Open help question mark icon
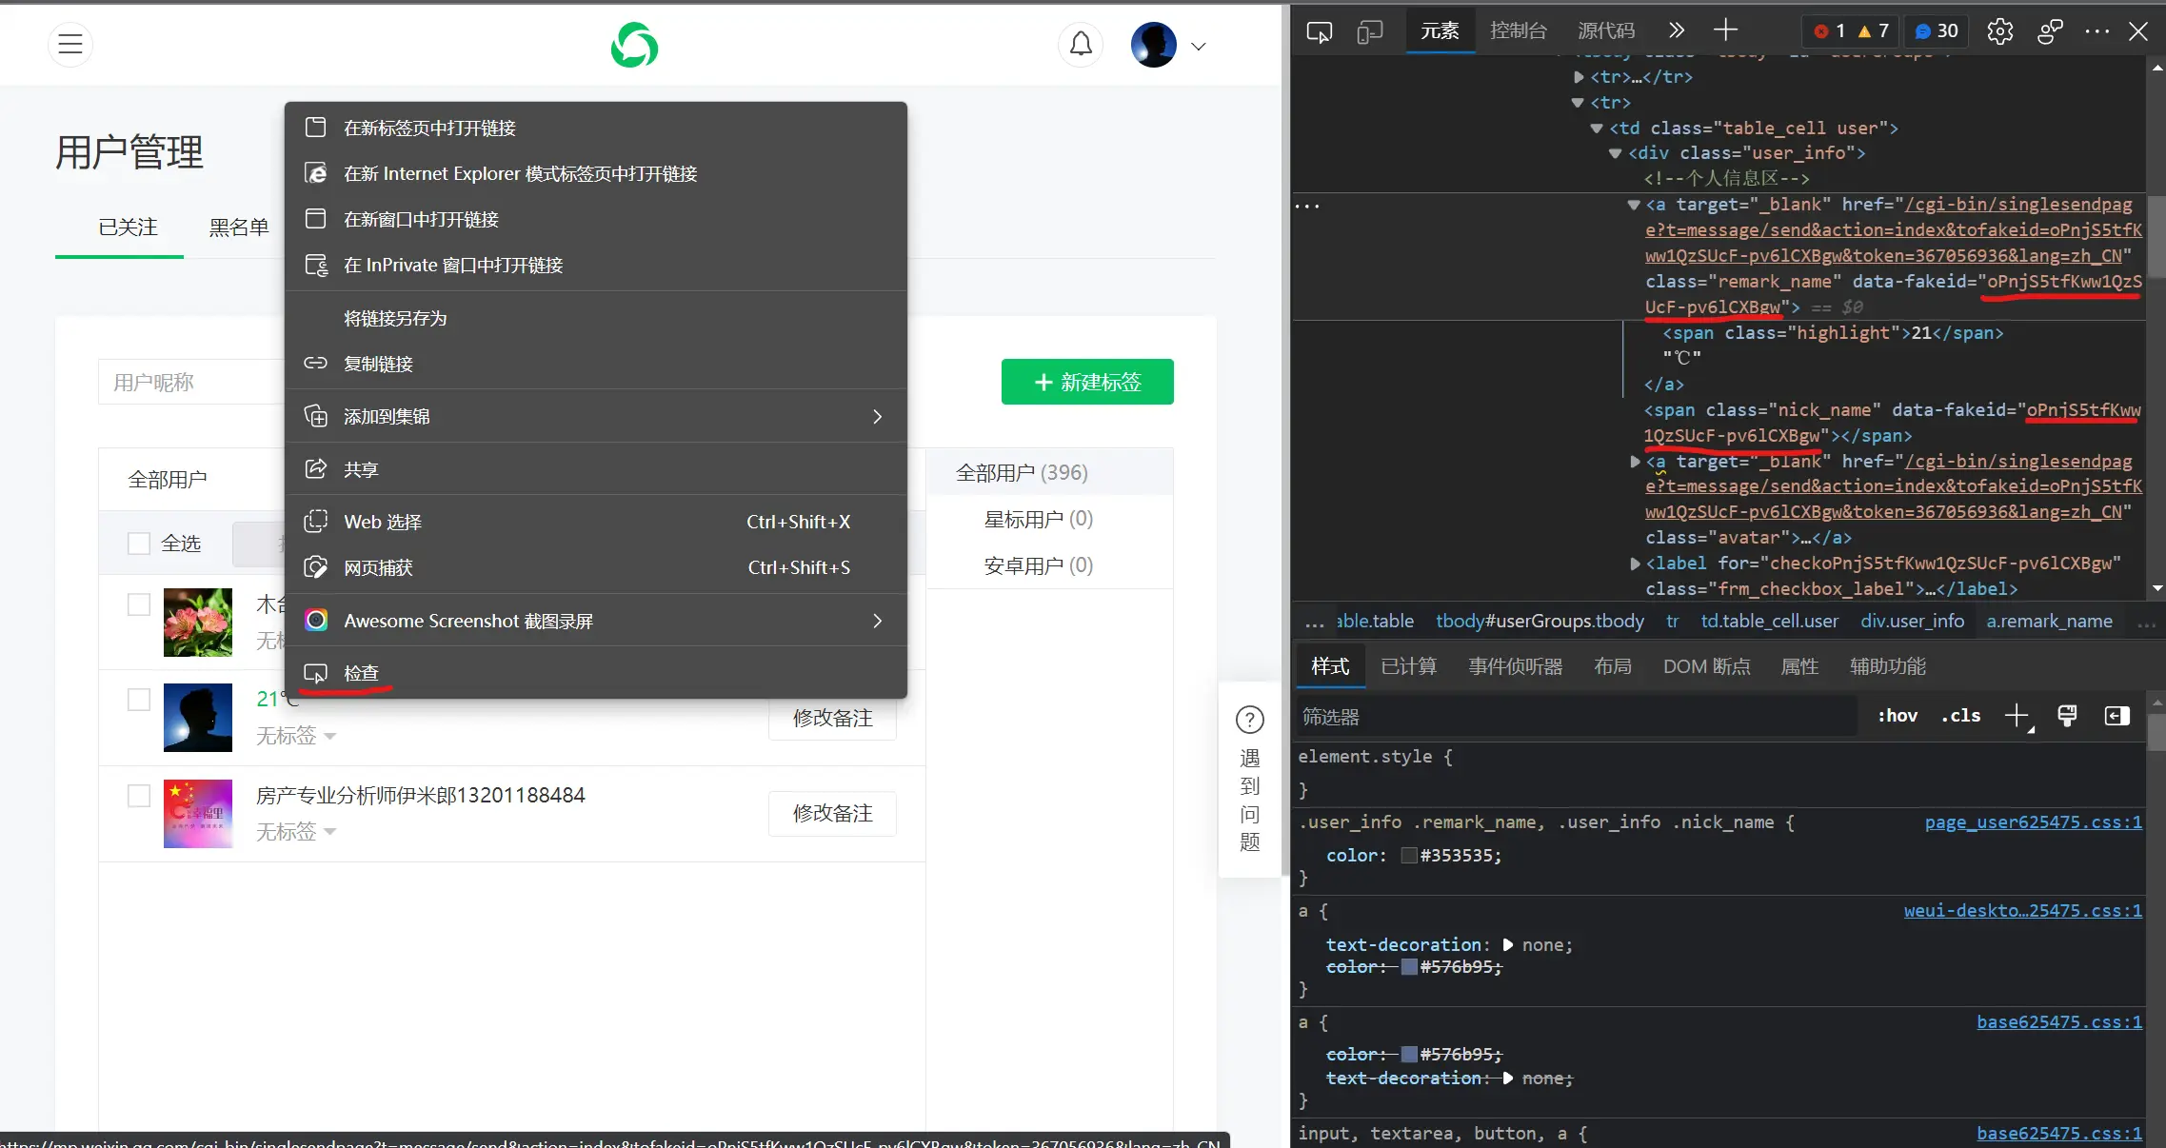The image size is (2166, 1148). [x=1249, y=720]
